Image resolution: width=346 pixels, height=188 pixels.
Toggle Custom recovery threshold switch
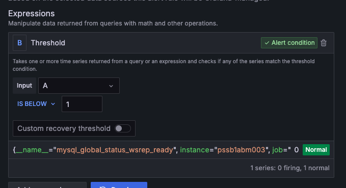coord(123,128)
